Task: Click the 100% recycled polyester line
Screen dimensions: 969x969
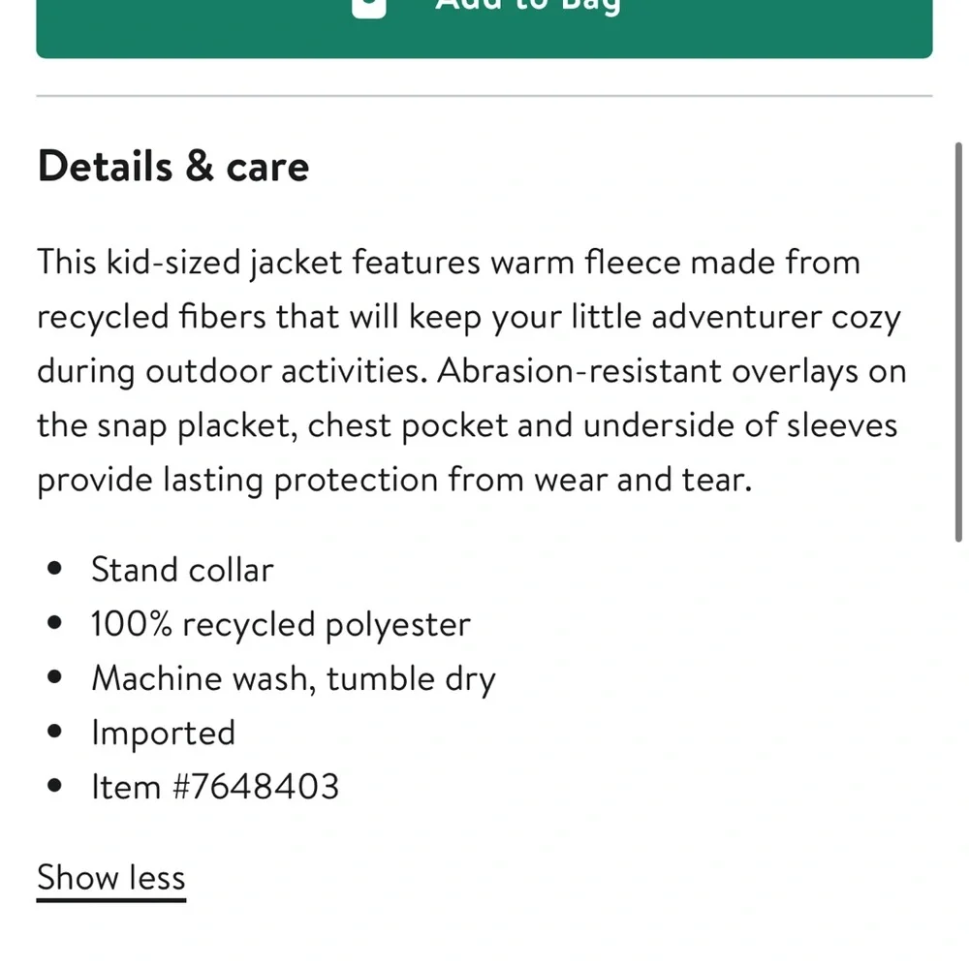Action: click(281, 624)
